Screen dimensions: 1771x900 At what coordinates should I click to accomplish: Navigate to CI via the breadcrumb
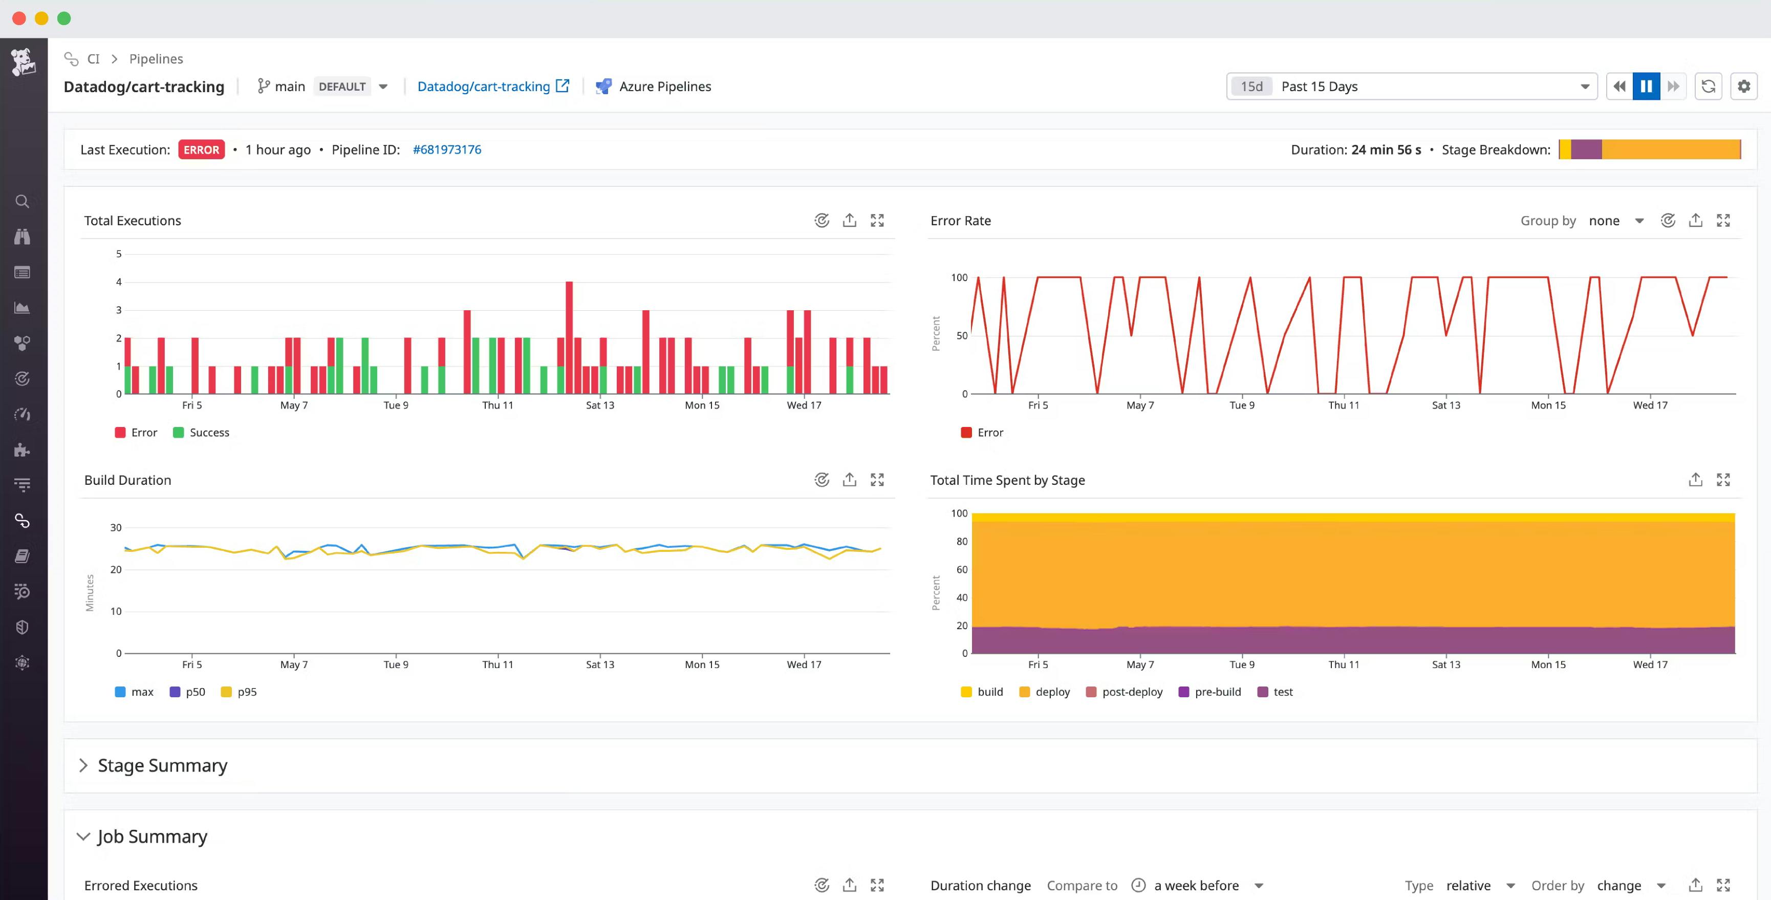94,58
